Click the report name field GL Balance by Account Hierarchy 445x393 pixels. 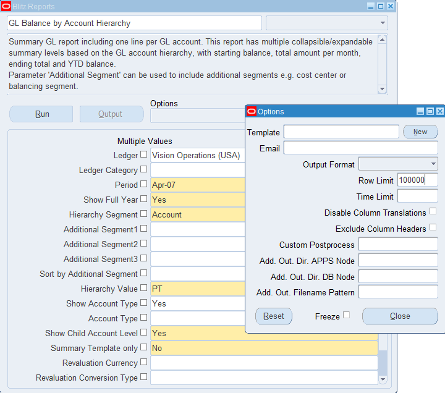pos(134,23)
